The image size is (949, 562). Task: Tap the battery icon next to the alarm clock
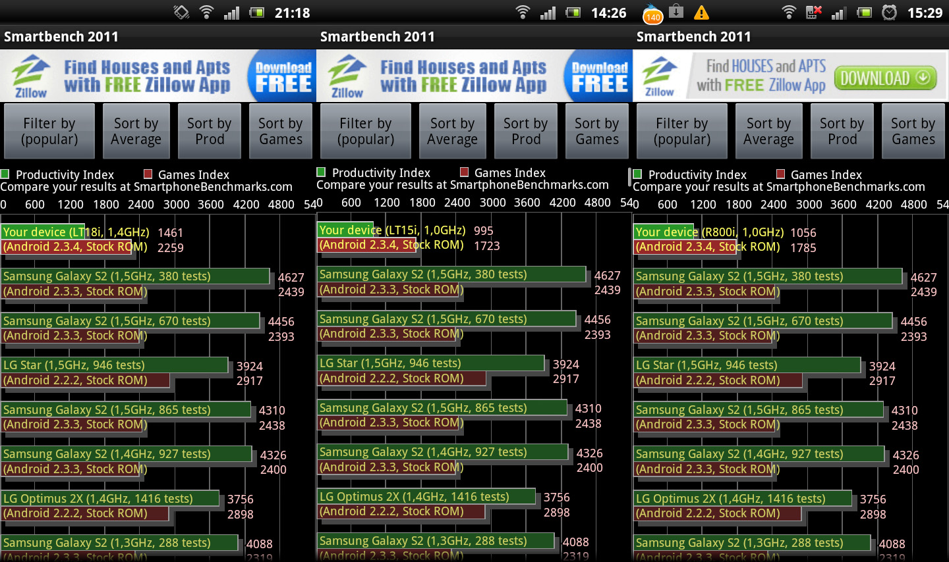(865, 13)
